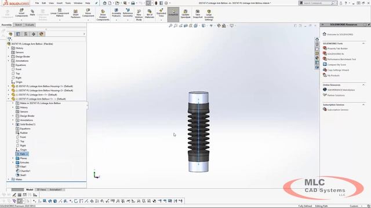Image resolution: width=371 pixels, height=208 pixels.
Task: Open Subscription Services link
Action: pyautogui.click(x=337, y=110)
